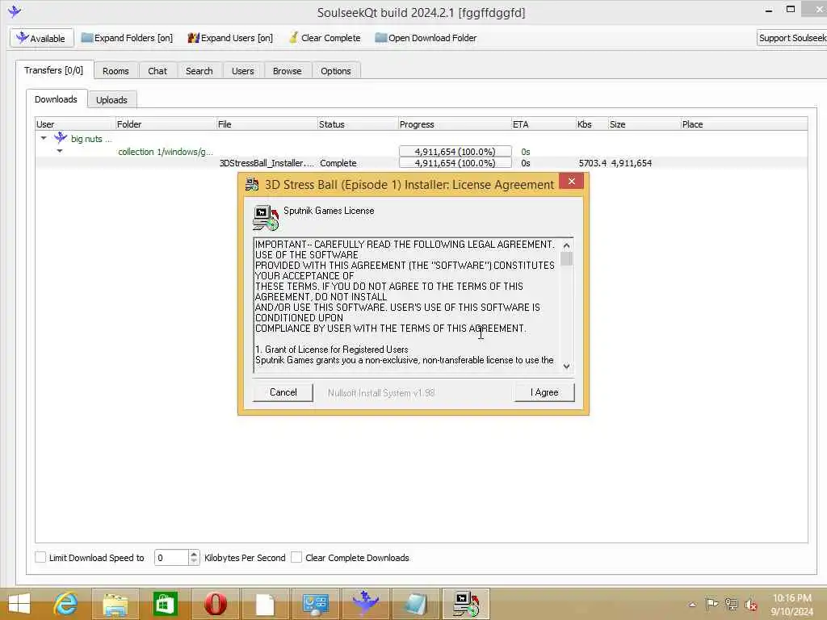Viewport: 827px width, 620px height.
Task: Launch Internet Explorer from taskbar
Action: point(65,604)
